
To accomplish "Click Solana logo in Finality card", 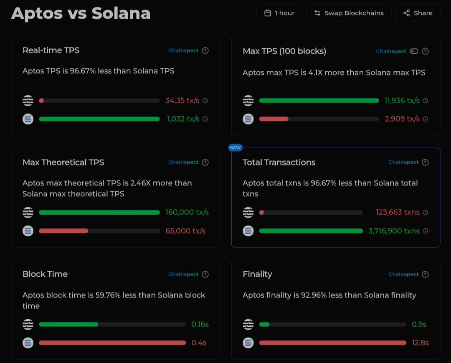I will 248,343.
